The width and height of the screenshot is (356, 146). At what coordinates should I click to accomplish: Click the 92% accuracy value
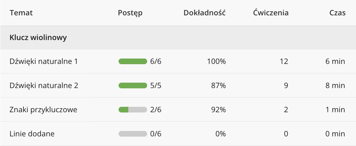pos(218,110)
